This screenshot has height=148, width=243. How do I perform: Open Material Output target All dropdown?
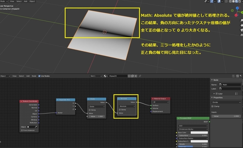[161, 102]
